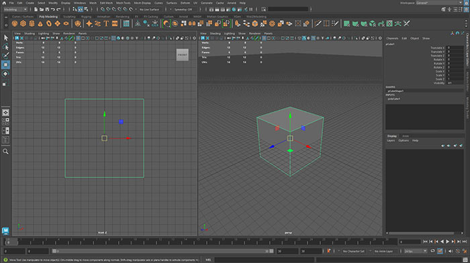Open the Deform menu
This screenshot has height=263, width=470.
click(x=185, y=3)
